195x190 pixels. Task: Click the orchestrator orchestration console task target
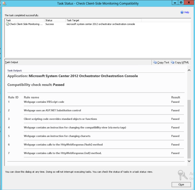tap(101, 24)
